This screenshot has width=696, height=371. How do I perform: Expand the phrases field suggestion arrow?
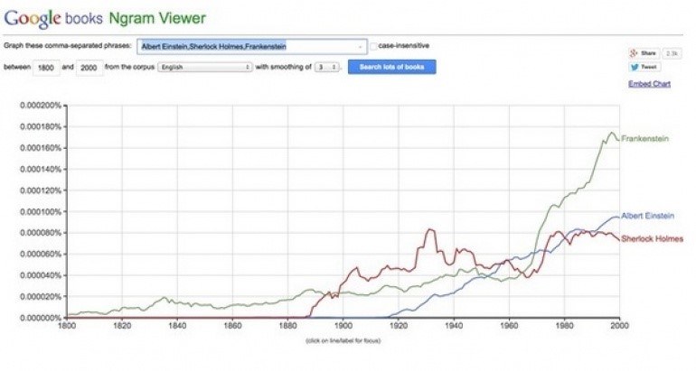coord(362,45)
